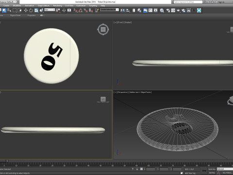Activate the Select and Rotate tool
233x175 pixels.
click(31, 11)
